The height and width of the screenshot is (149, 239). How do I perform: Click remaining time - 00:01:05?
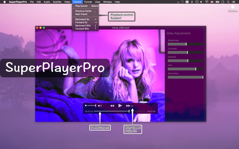coord(151,111)
